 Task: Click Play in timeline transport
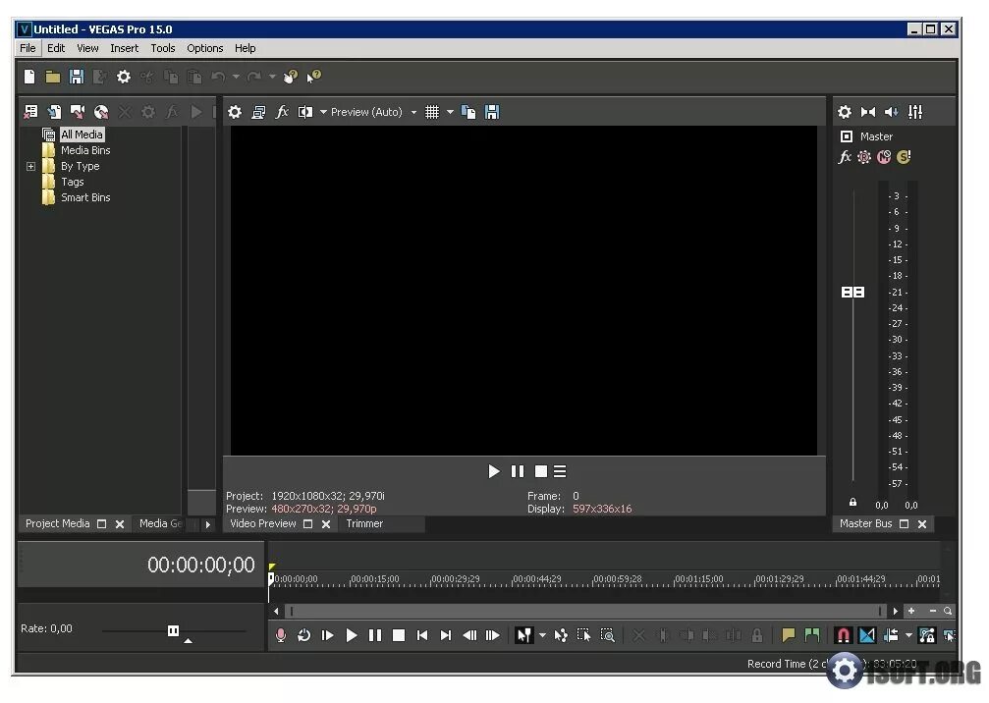click(x=352, y=635)
